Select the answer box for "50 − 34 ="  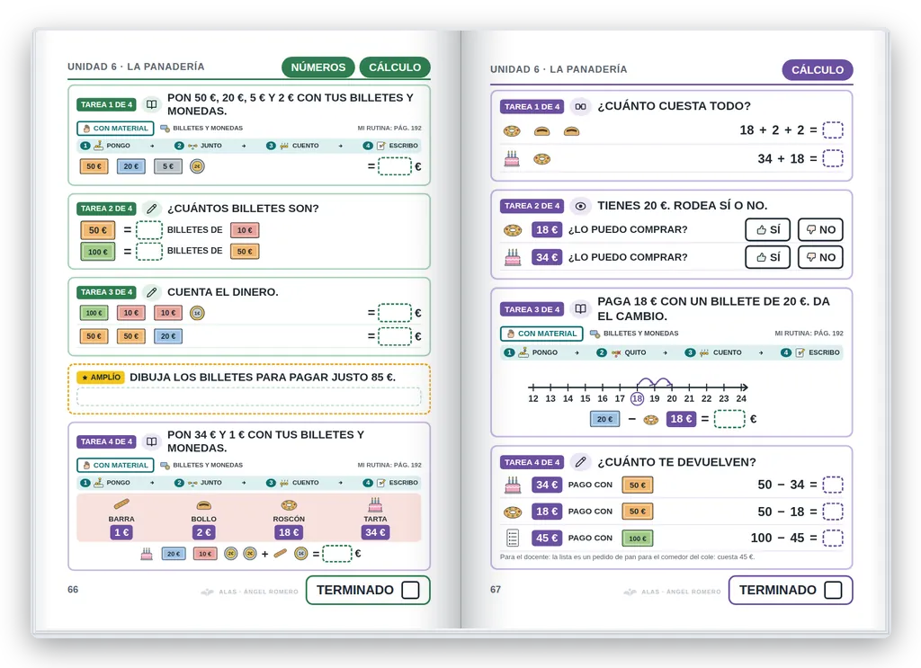coord(833,485)
